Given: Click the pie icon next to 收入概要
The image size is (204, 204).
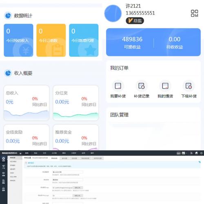Looking at the screenshot, I should coord(8,73).
